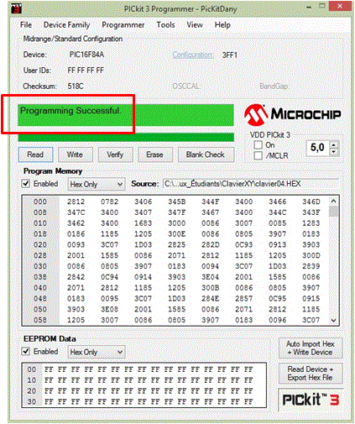Click program memory scrollbar up arrow
355x424 pixels.
tap(333, 201)
